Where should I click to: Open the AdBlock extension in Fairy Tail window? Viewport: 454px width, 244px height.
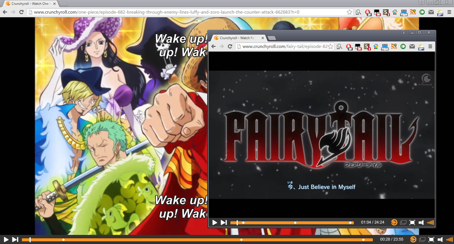[349, 47]
